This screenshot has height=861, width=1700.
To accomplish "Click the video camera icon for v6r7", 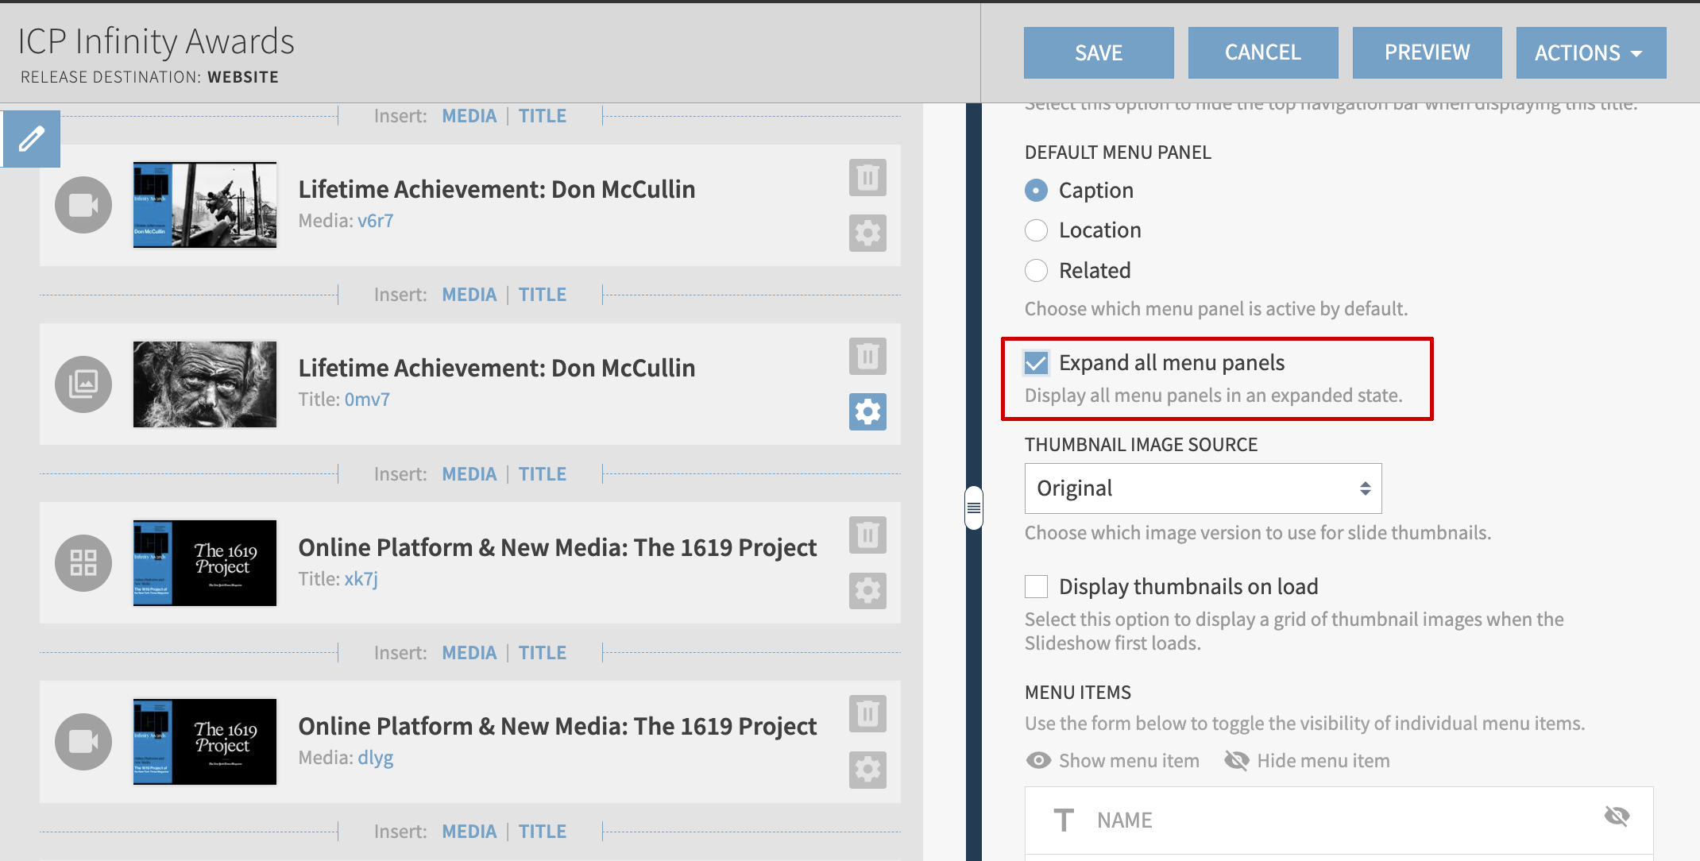I will coord(83,205).
